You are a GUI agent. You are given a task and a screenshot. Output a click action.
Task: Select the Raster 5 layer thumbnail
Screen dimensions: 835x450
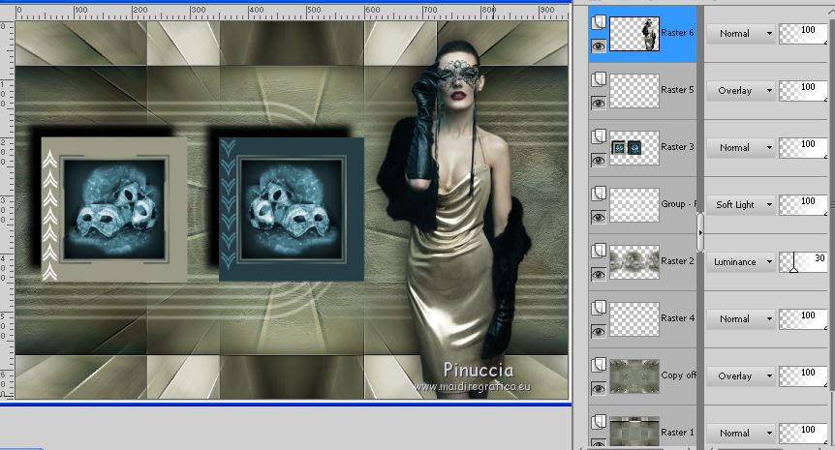pos(634,91)
